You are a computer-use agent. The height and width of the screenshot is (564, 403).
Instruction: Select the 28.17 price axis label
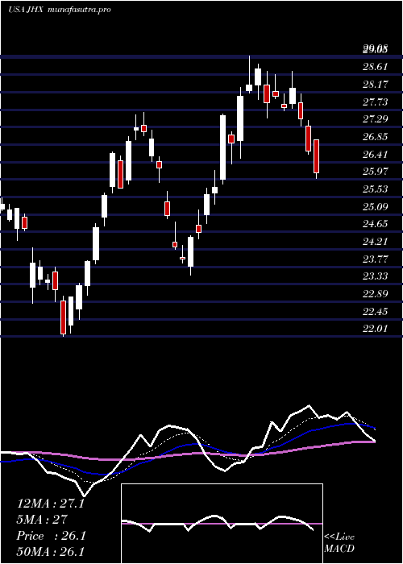pos(375,85)
